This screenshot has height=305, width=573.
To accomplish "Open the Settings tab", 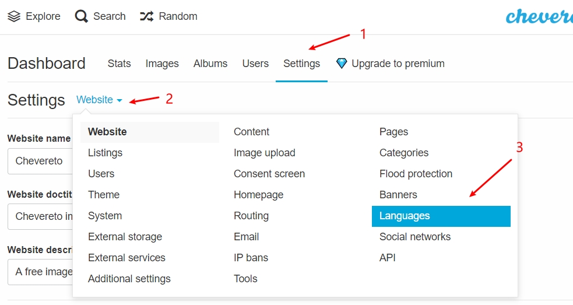I will [x=301, y=64].
